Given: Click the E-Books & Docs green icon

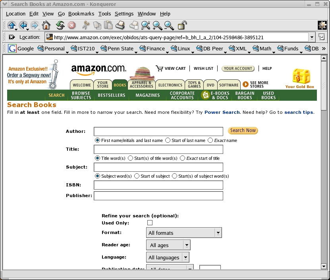Looking at the screenshot, I should click(x=205, y=95).
